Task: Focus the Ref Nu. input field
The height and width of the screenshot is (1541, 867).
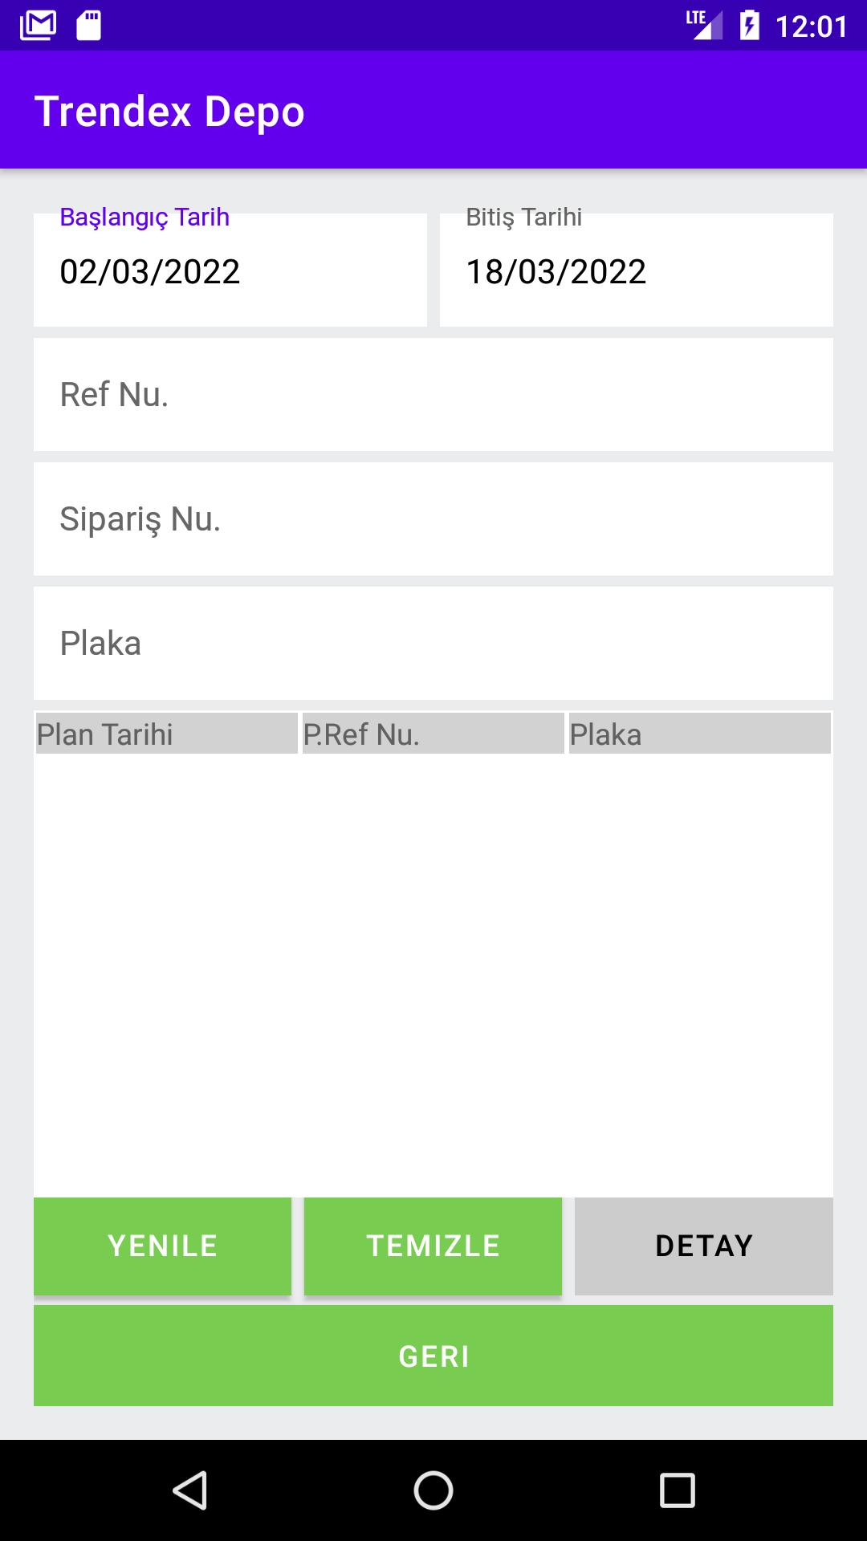Action: (x=433, y=394)
